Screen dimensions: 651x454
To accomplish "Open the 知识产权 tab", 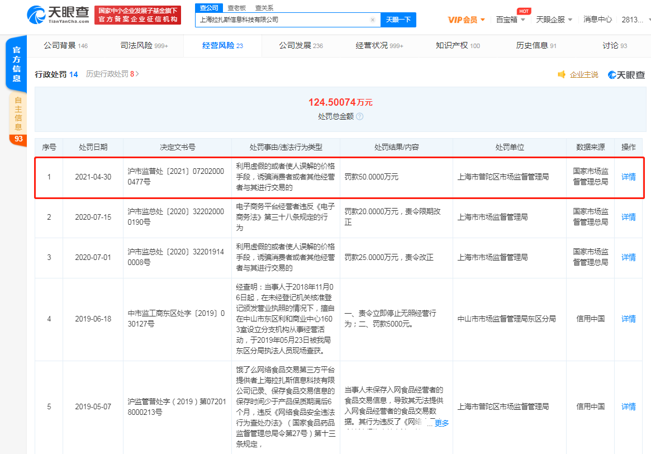I will (x=457, y=45).
